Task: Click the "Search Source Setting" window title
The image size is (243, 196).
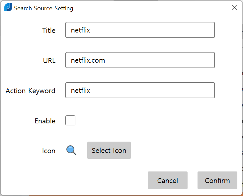Action: pyautogui.click(x=43, y=8)
